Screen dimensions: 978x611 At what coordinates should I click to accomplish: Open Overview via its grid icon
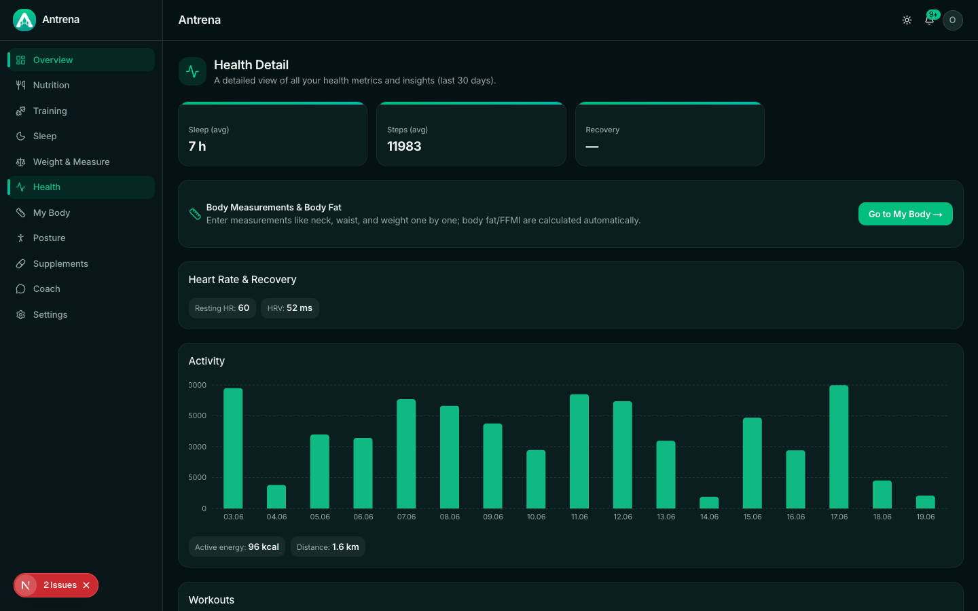click(21, 60)
